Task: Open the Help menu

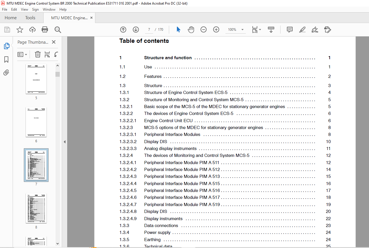Action: click(63, 9)
